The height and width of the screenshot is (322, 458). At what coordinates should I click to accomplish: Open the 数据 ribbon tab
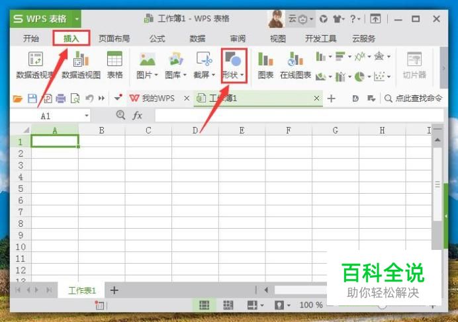pos(197,38)
